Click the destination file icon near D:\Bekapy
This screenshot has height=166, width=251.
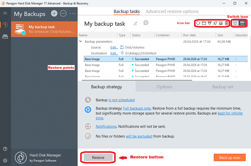pos(122,53)
